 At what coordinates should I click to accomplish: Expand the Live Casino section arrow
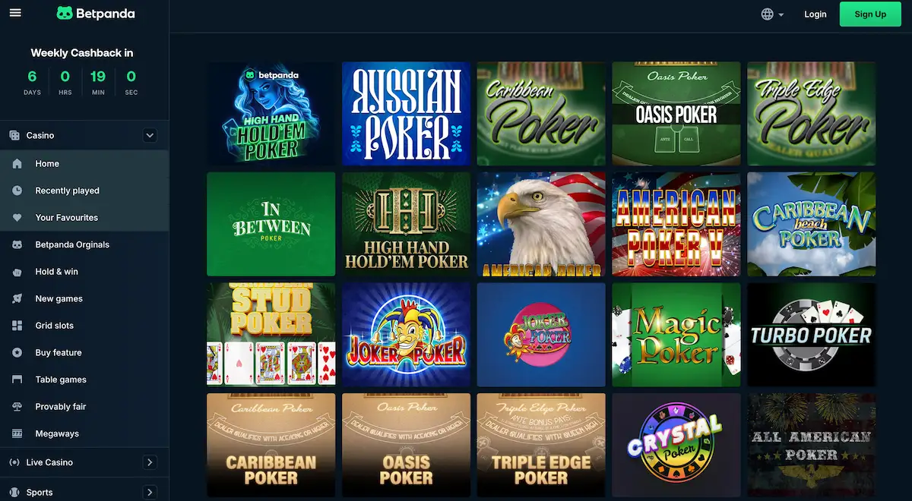(x=150, y=462)
